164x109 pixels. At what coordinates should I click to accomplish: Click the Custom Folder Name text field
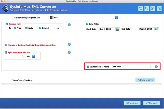tap(132, 67)
